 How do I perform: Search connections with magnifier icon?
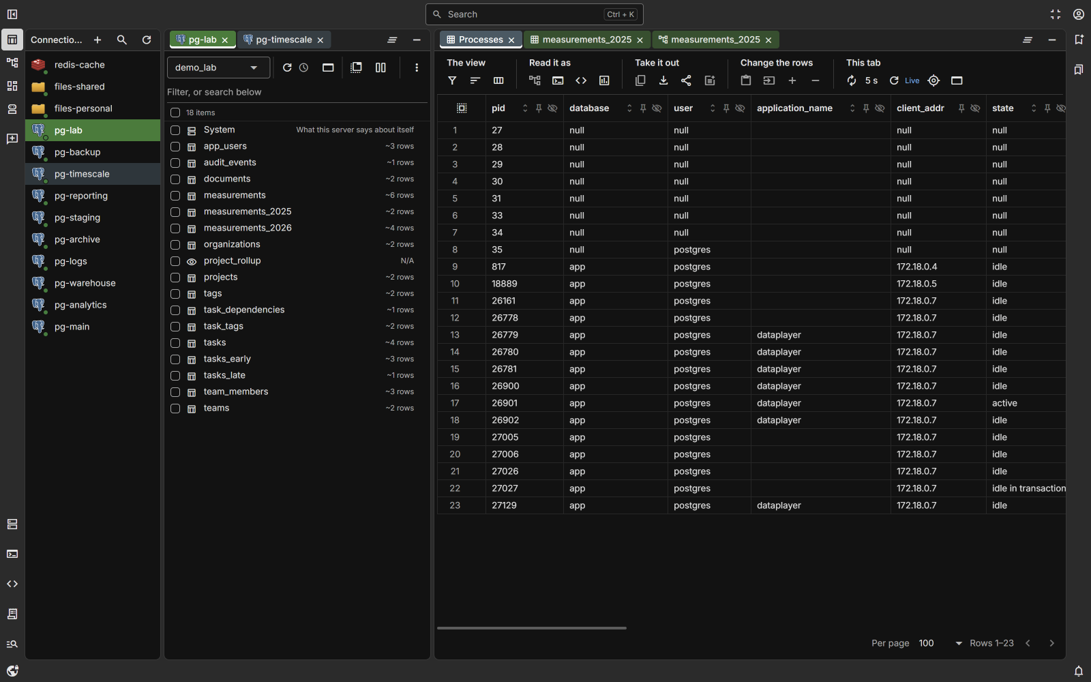coord(122,40)
